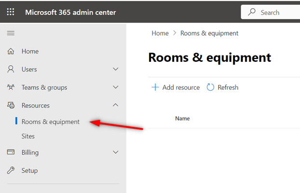Select Rooms & equipment in sidebar

[51, 122]
